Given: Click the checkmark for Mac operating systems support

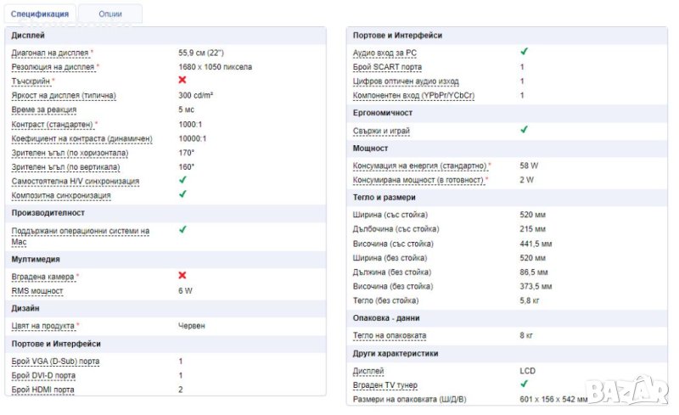Looking at the screenshot, I should tap(182, 229).
